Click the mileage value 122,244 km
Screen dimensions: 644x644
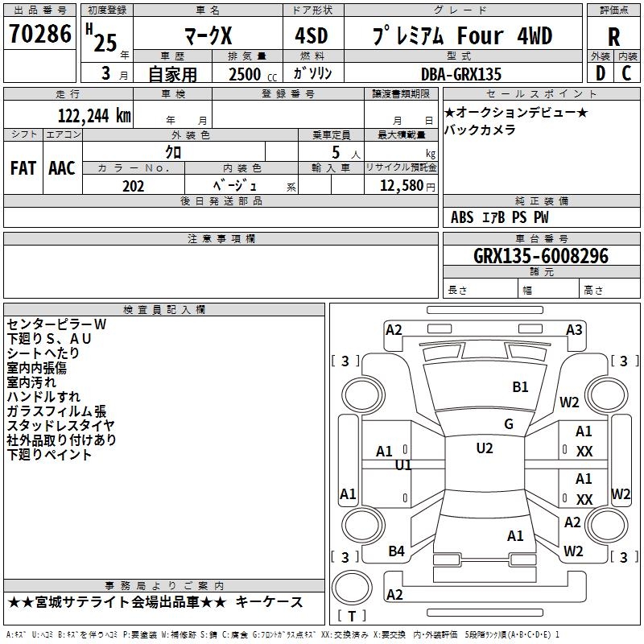pyautogui.click(x=94, y=115)
